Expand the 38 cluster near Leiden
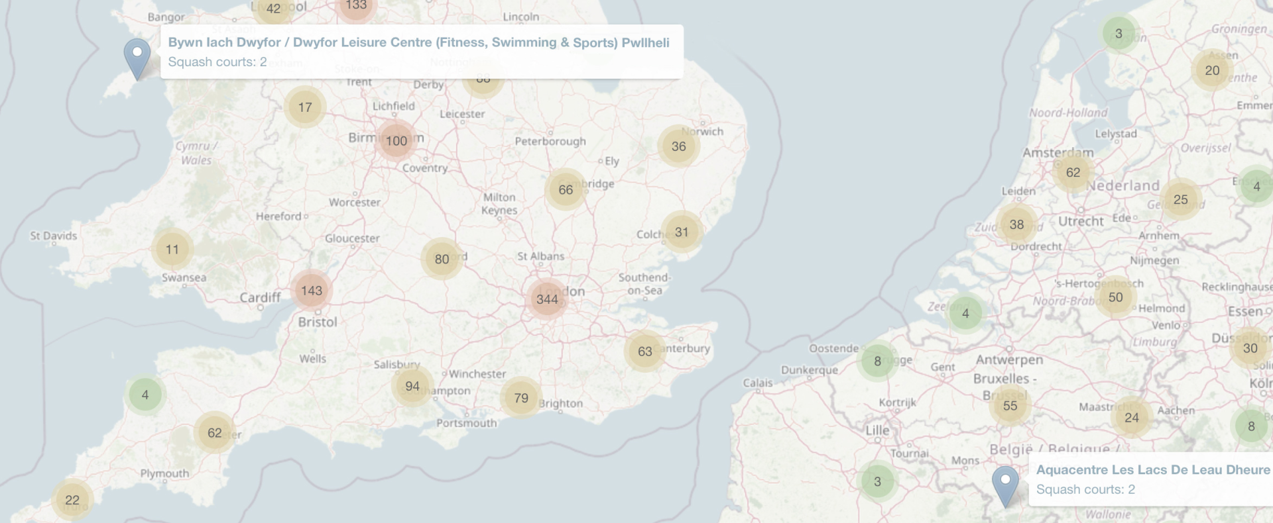The height and width of the screenshot is (523, 1273). coord(1016,224)
